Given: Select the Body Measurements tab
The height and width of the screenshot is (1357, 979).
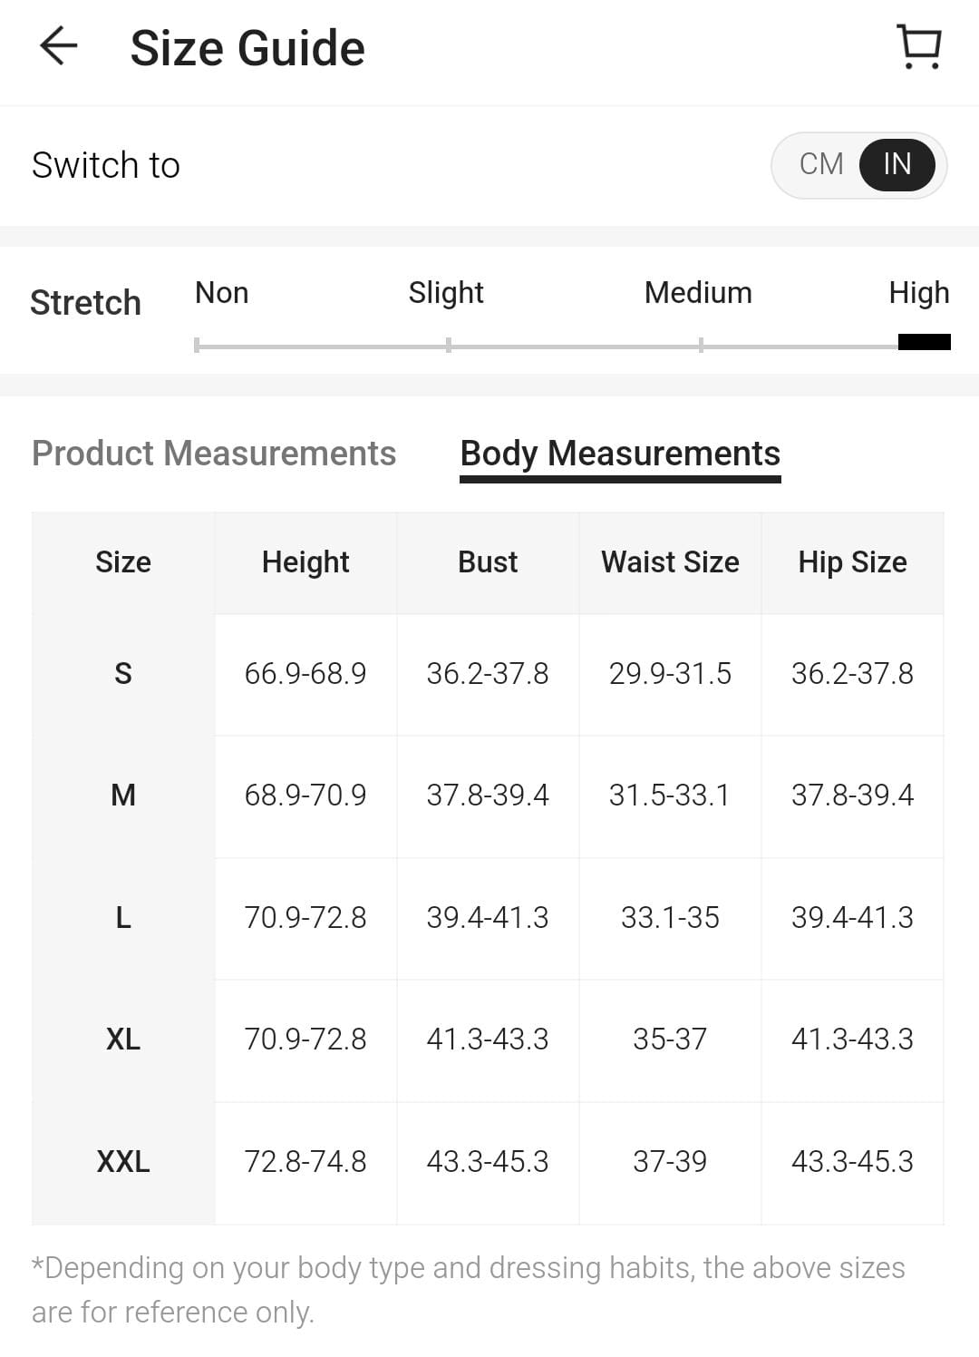Looking at the screenshot, I should [620, 453].
